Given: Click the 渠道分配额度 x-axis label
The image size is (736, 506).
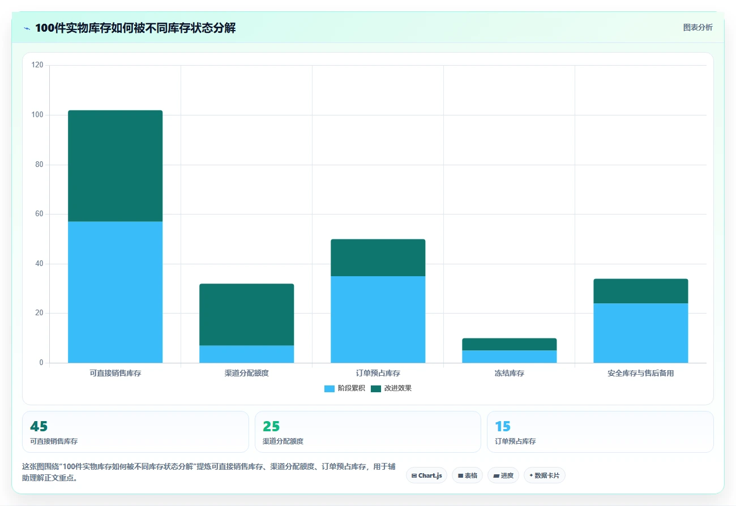Looking at the screenshot, I should [247, 374].
